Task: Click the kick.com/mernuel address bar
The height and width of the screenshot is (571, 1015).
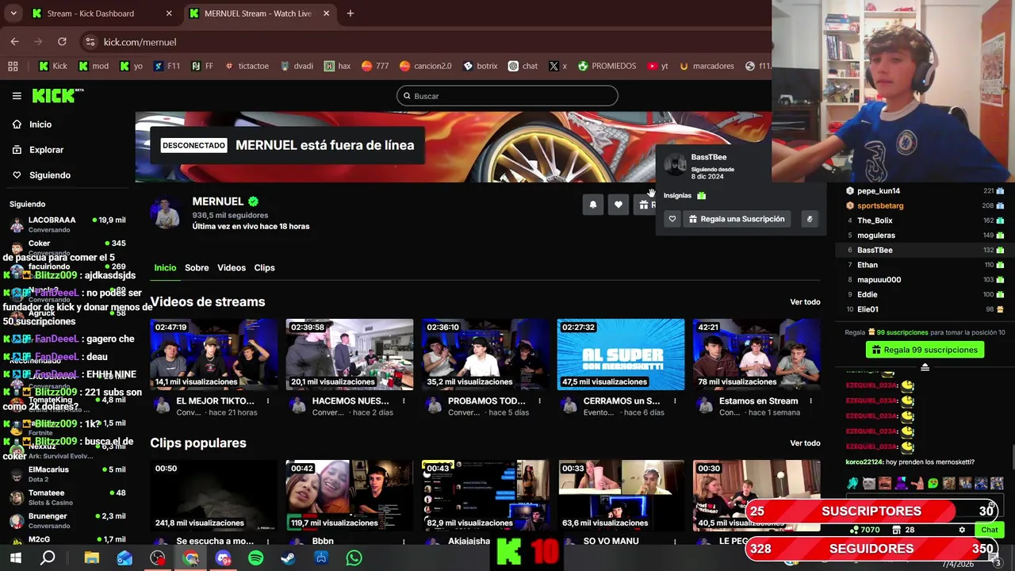Action: click(140, 42)
